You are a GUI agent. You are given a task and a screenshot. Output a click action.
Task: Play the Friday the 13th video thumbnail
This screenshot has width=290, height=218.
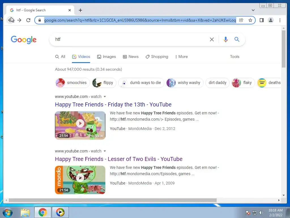point(80,125)
